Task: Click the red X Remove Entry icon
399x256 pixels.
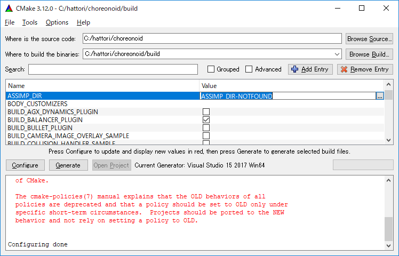Action: tap(344, 69)
